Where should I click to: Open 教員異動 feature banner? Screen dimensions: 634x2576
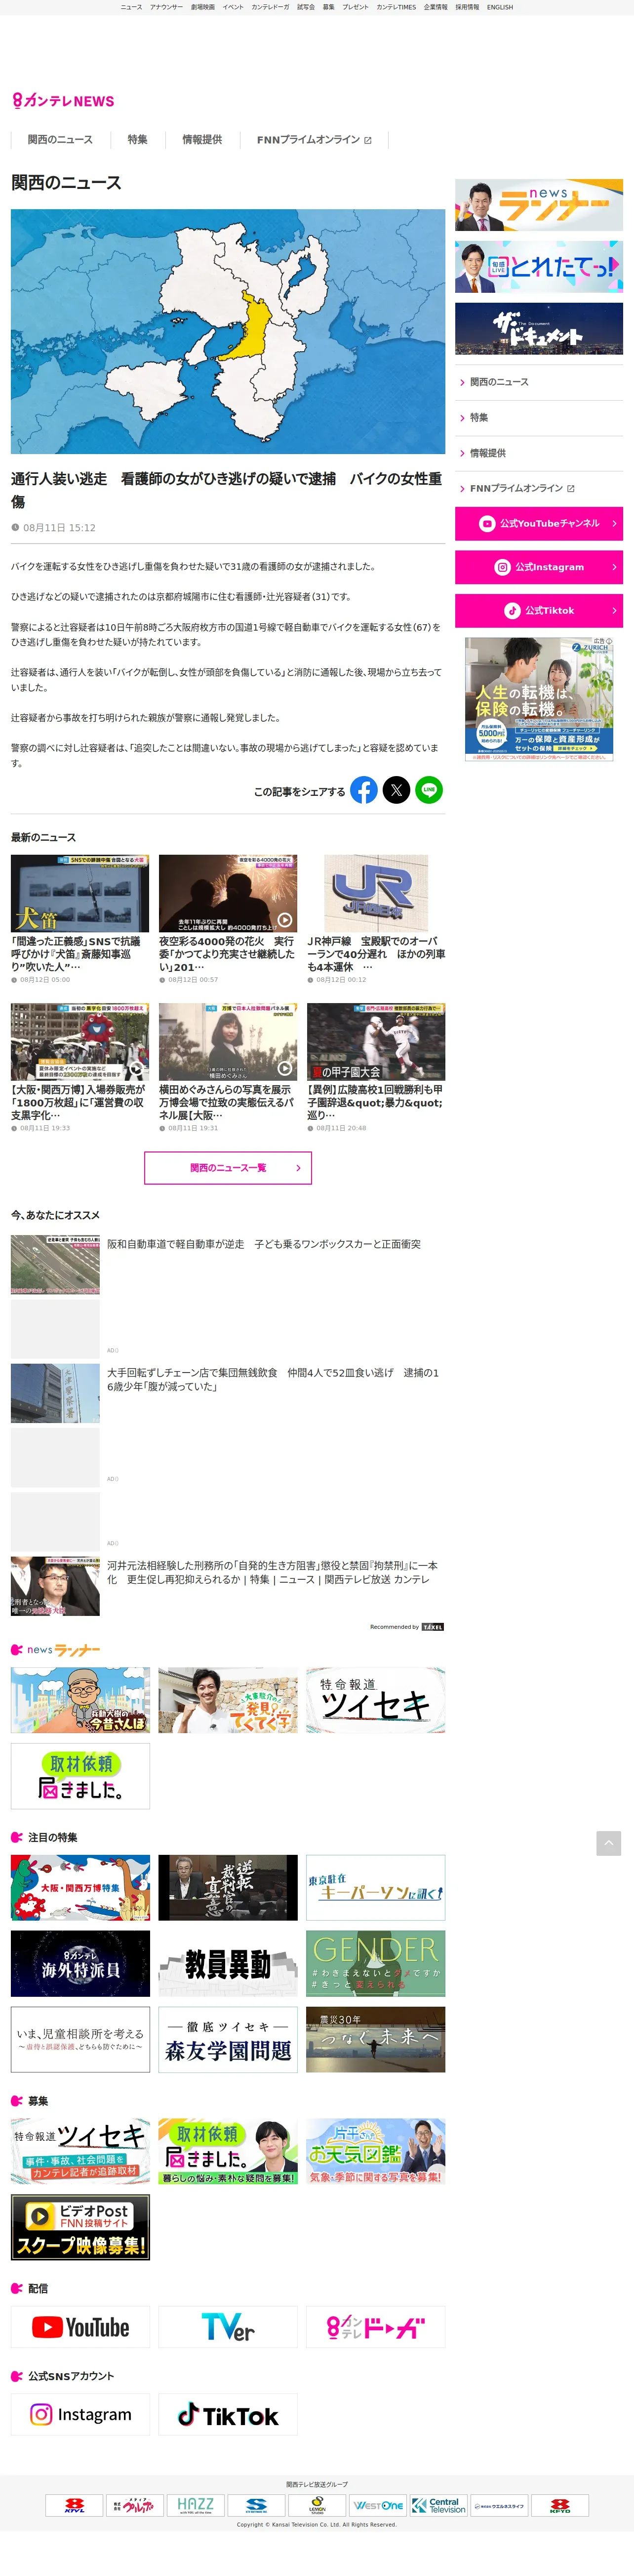(228, 1964)
